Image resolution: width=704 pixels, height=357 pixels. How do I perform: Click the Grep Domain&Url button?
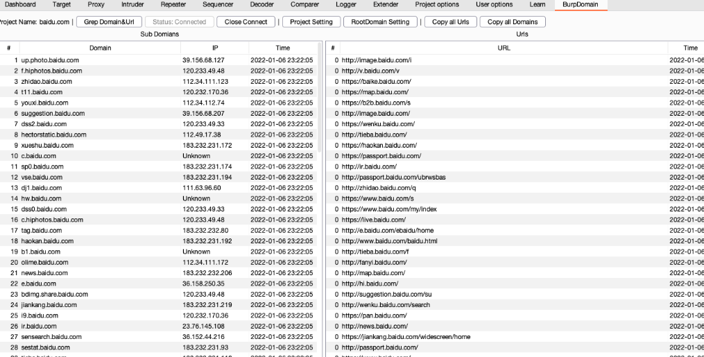click(x=110, y=22)
